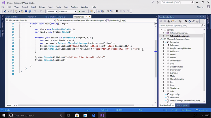Open the Server Explorer side tab
The height and width of the screenshot is (118, 211).
pyautogui.click(x=2, y=21)
